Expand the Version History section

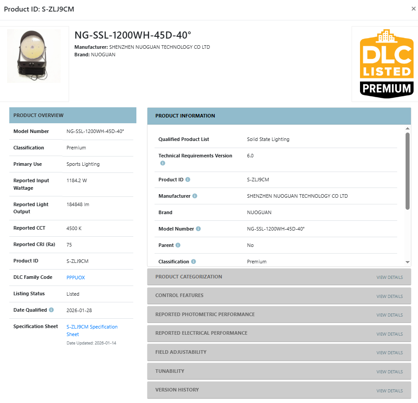point(389,391)
